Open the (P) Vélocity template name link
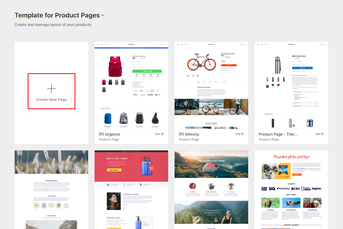The height and width of the screenshot is (229, 343). pyautogui.click(x=189, y=134)
